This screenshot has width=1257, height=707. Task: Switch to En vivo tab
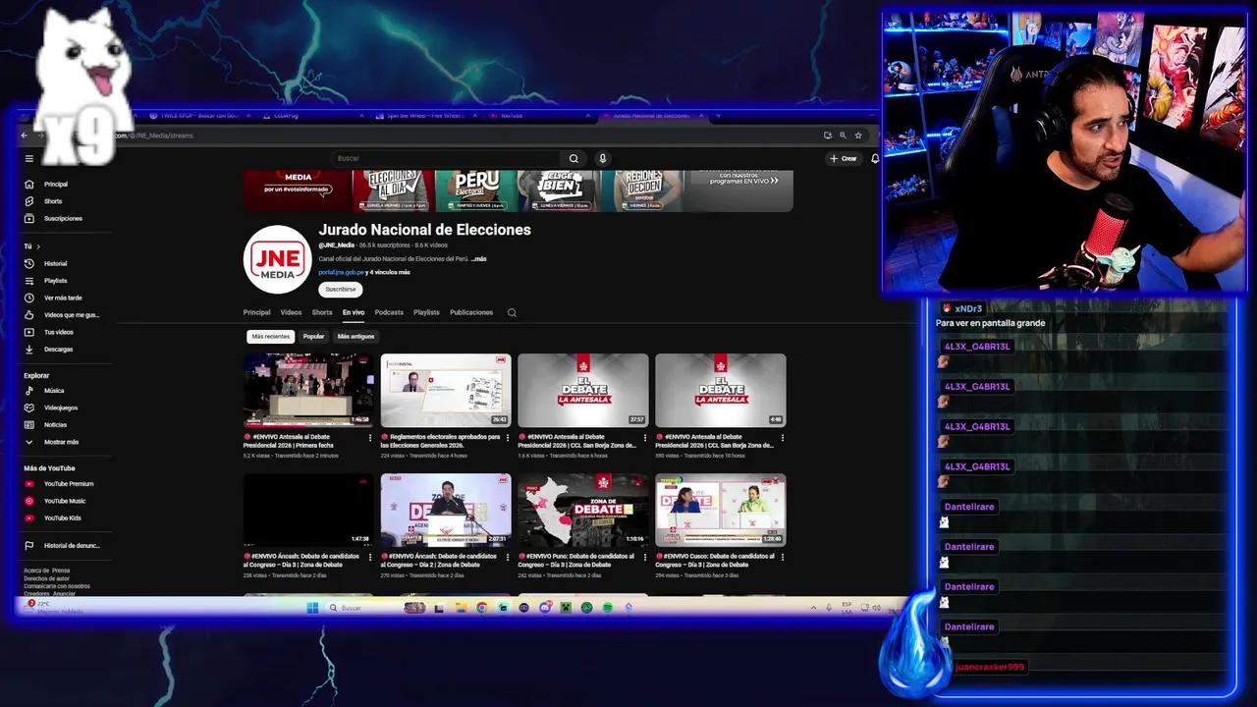pos(354,312)
